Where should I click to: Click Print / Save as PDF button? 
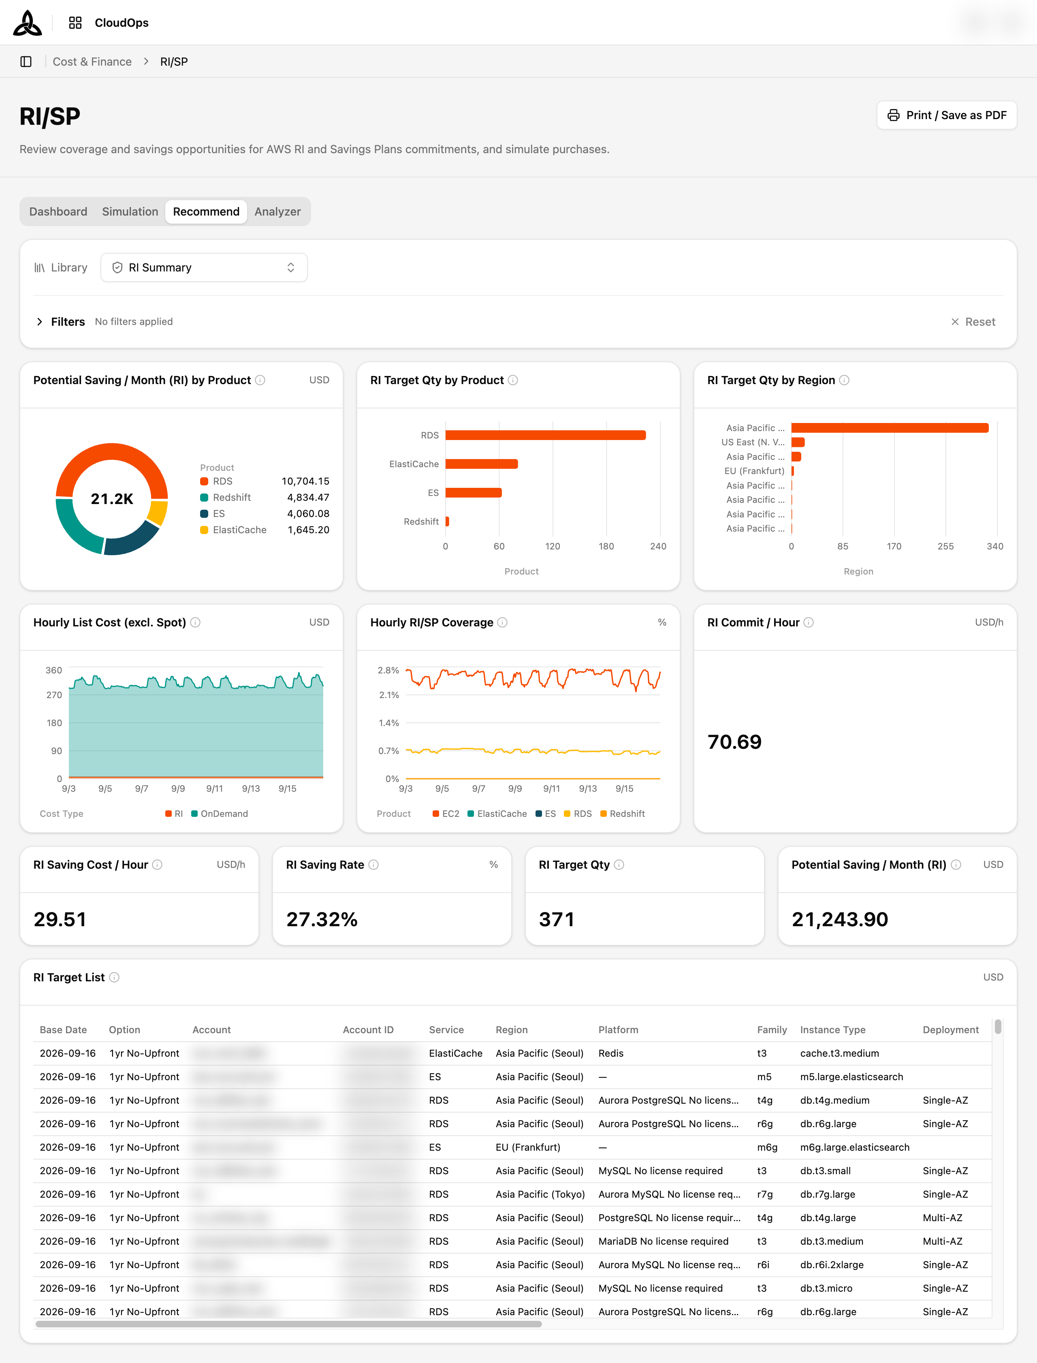tap(946, 115)
